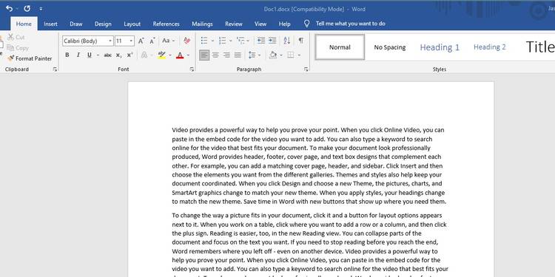
Task: Expand the Bullets dropdown arrow
Action: (212, 41)
